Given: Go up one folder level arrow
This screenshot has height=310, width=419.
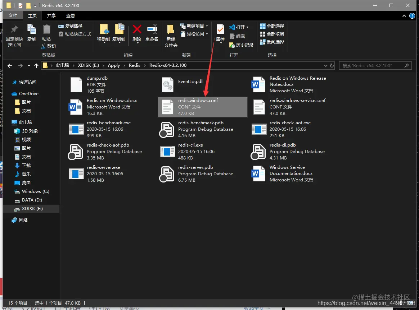Looking at the screenshot, I should 36,66.
